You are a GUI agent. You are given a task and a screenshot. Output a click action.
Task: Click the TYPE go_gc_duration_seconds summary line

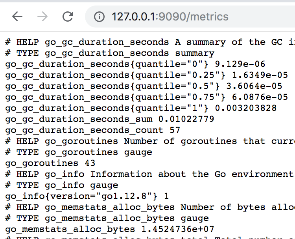click(110, 53)
